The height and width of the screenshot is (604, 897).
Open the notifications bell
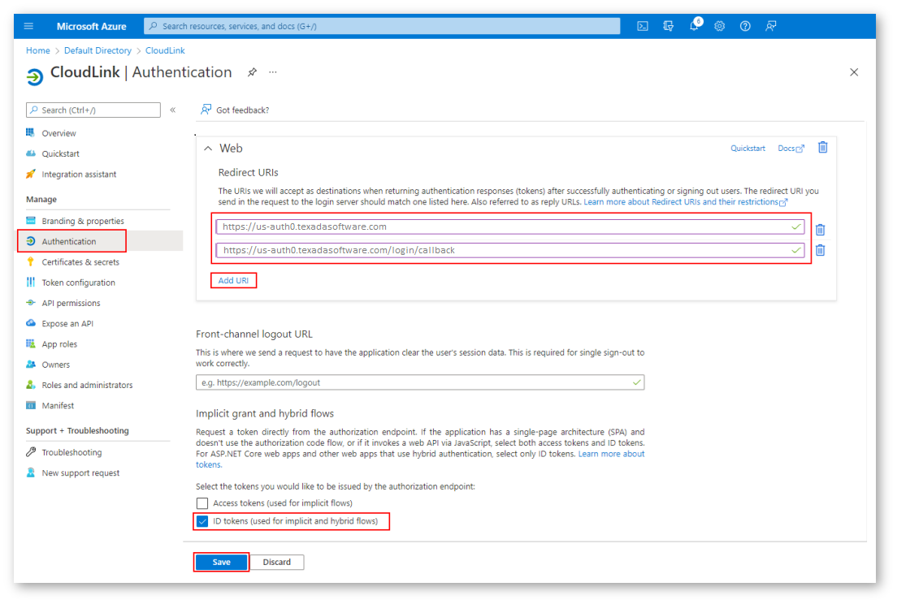[695, 25]
